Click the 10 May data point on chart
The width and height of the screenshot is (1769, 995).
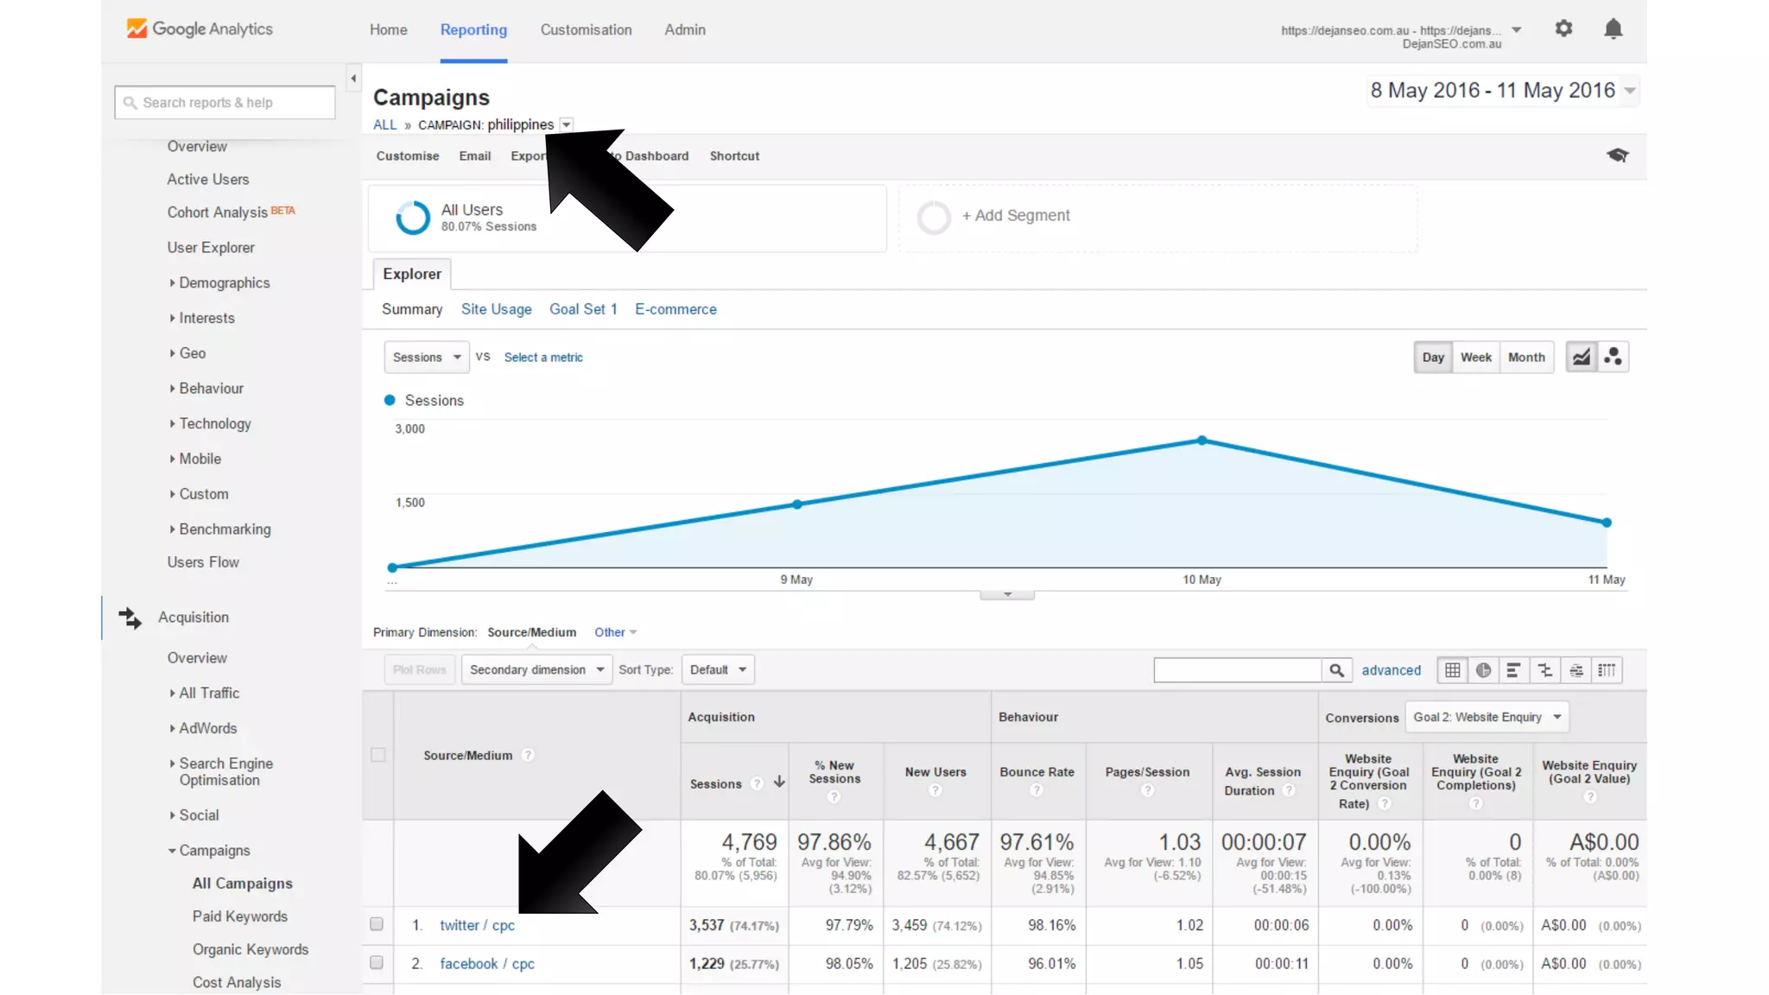[x=1202, y=440]
